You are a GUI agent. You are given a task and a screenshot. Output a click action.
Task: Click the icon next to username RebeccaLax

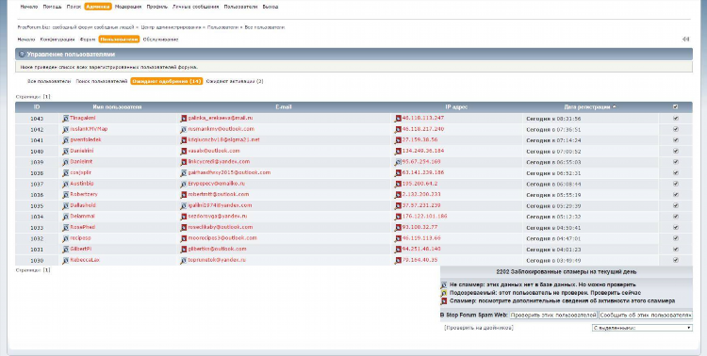click(65, 260)
